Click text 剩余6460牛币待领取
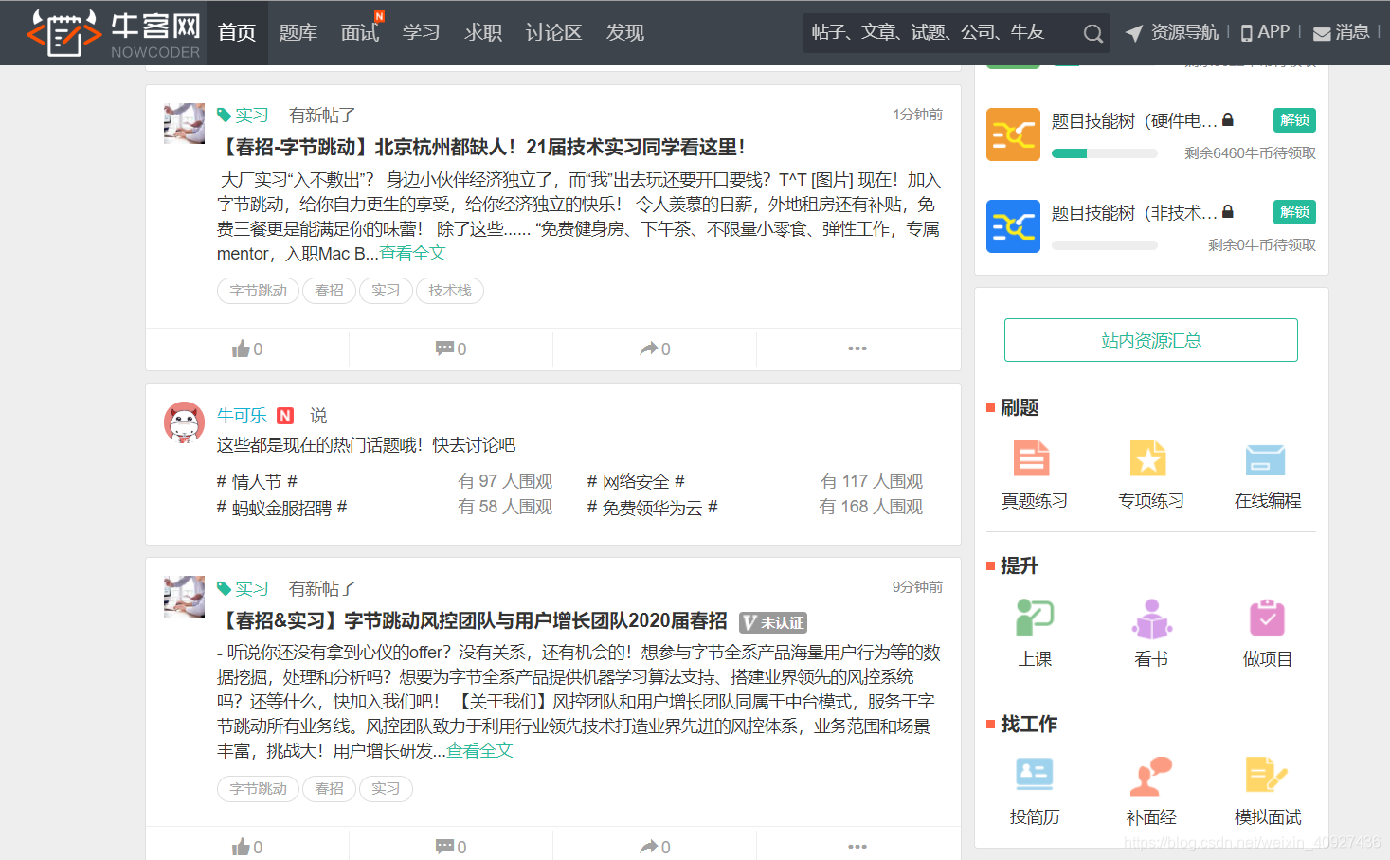The image size is (1390, 860). [1250, 153]
